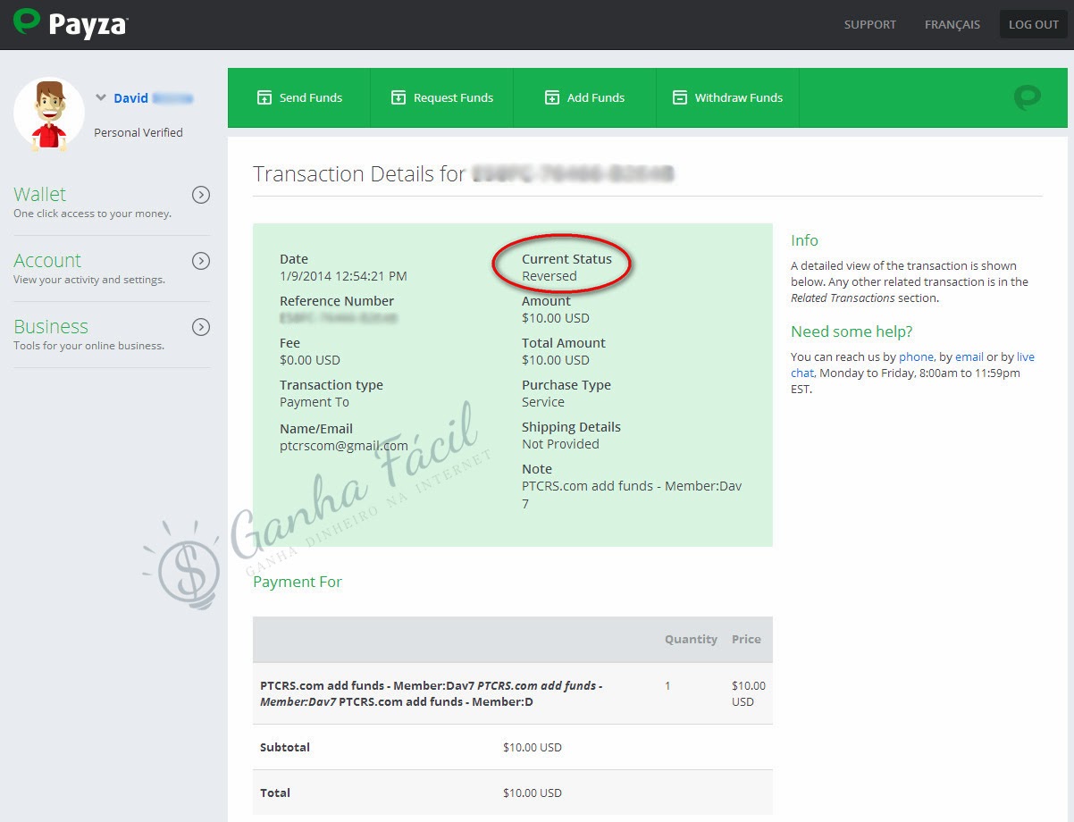
Task: Click the Add Funds icon
Action: click(552, 97)
